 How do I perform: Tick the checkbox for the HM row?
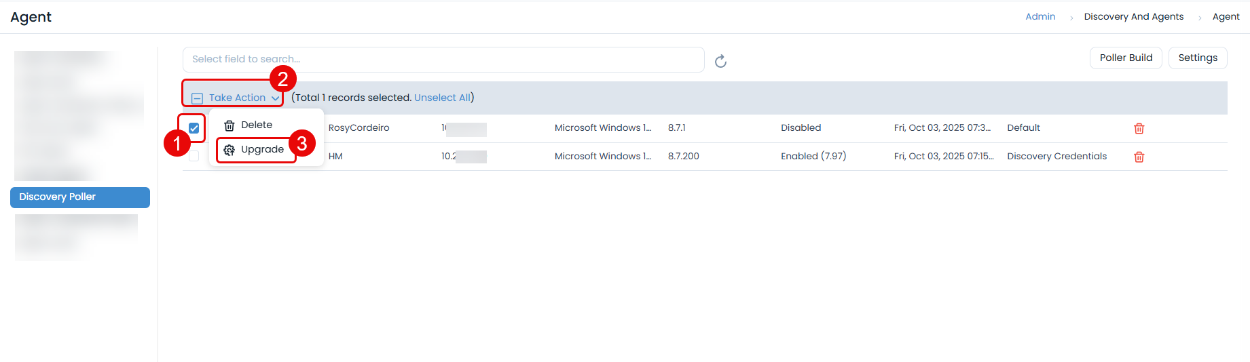(x=194, y=157)
